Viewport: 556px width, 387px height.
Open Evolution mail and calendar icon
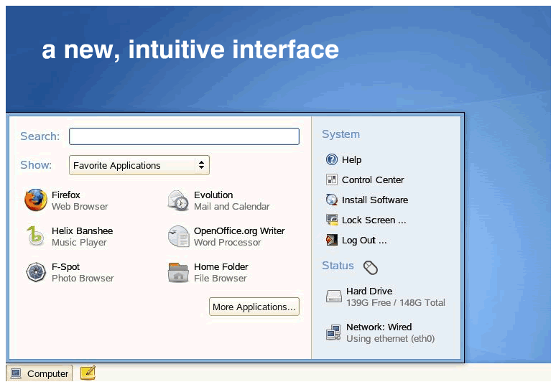178,200
